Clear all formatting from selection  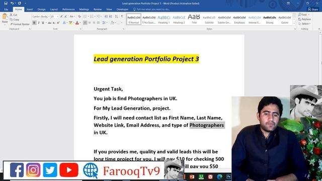pyautogui.click(x=79, y=17)
